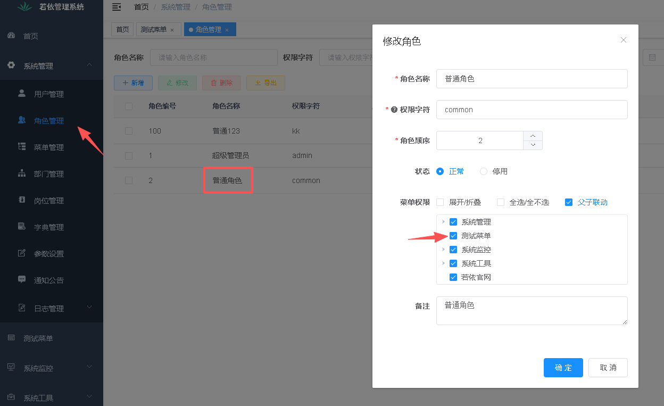Click the 通知公告 message icon
Viewport: 664px width, 406px height.
click(22, 279)
